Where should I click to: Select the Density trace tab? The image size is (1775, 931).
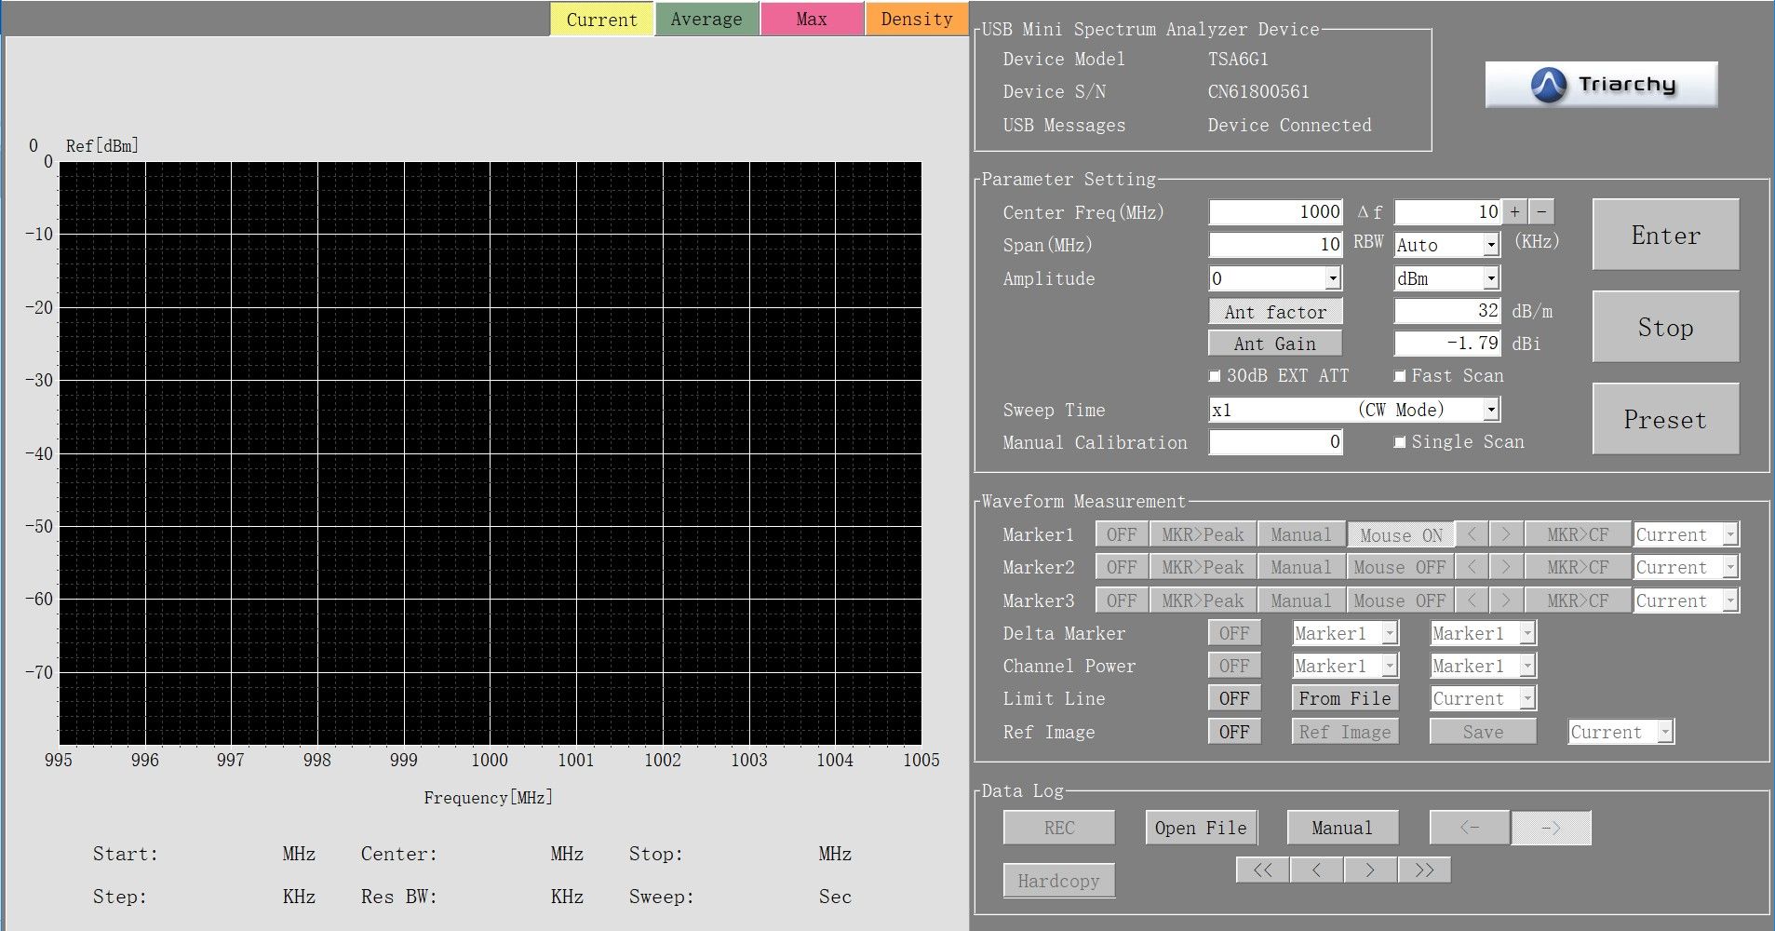[916, 20]
